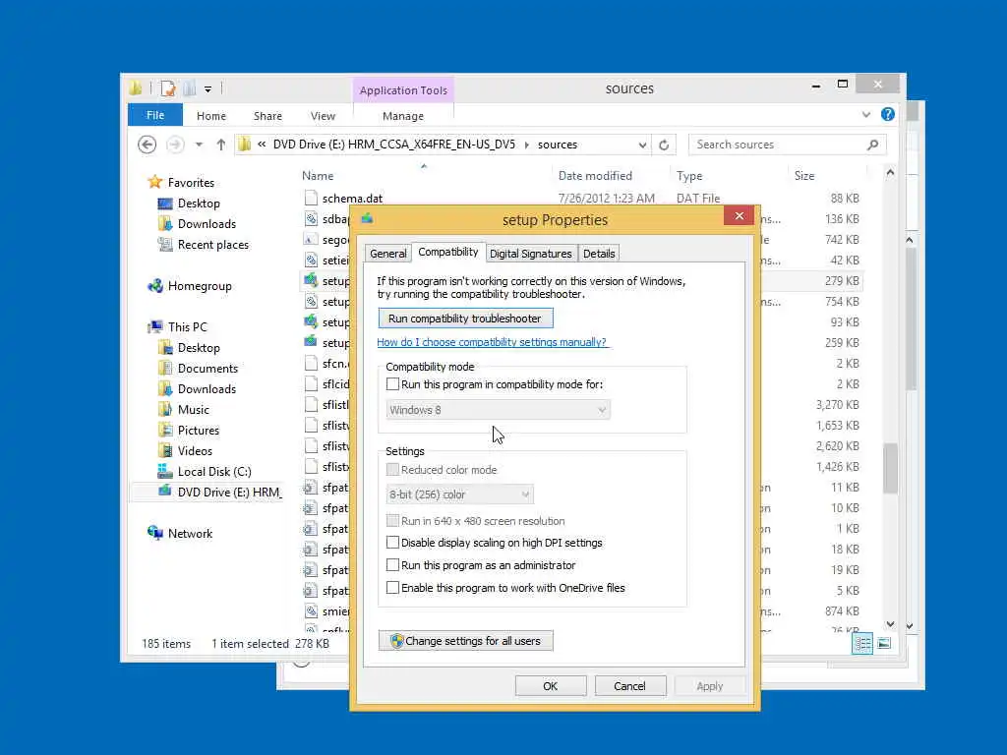Expand the address bar history dropdown
The width and height of the screenshot is (1007, 755).
(642, 145)
